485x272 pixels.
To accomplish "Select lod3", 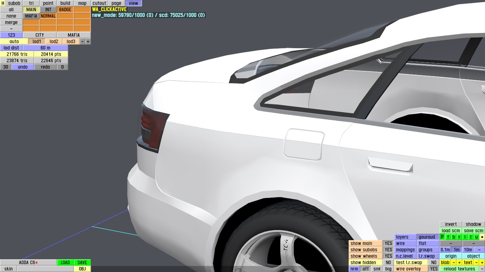I will [71, 41].
